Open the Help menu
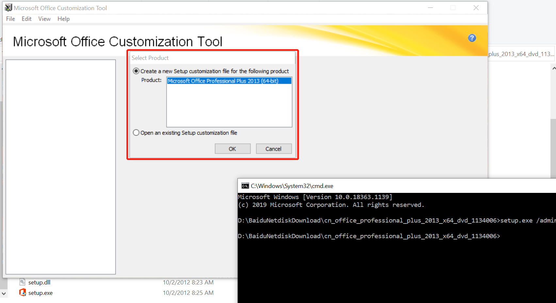Image resolution: width=556 pixels, height=303 pixels. click(x=63, y=19)
